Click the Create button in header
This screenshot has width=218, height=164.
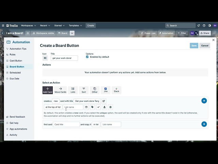[91, 26]
